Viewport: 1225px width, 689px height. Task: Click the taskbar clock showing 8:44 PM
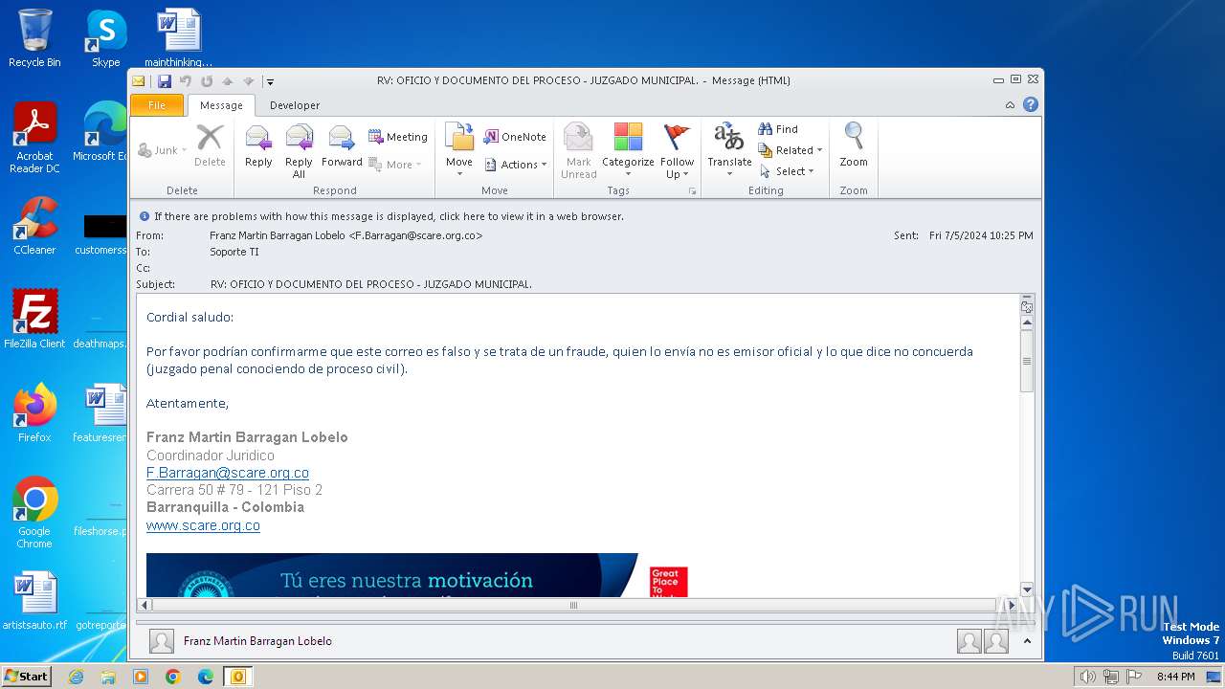click(x=1175, y=677)
